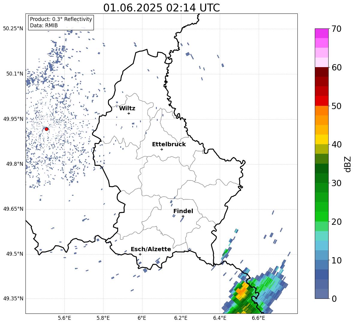
Task: Click the 40 colorbar tick value
Action: click(336, 144)
